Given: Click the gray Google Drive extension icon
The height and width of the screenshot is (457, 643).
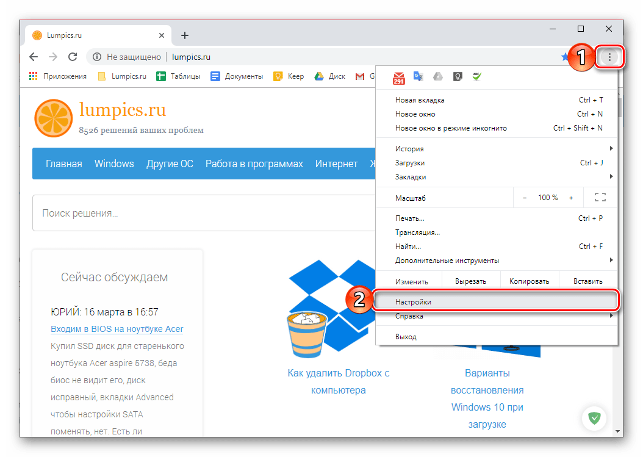Looking at the screenshot, I should (x=438, y=77).
